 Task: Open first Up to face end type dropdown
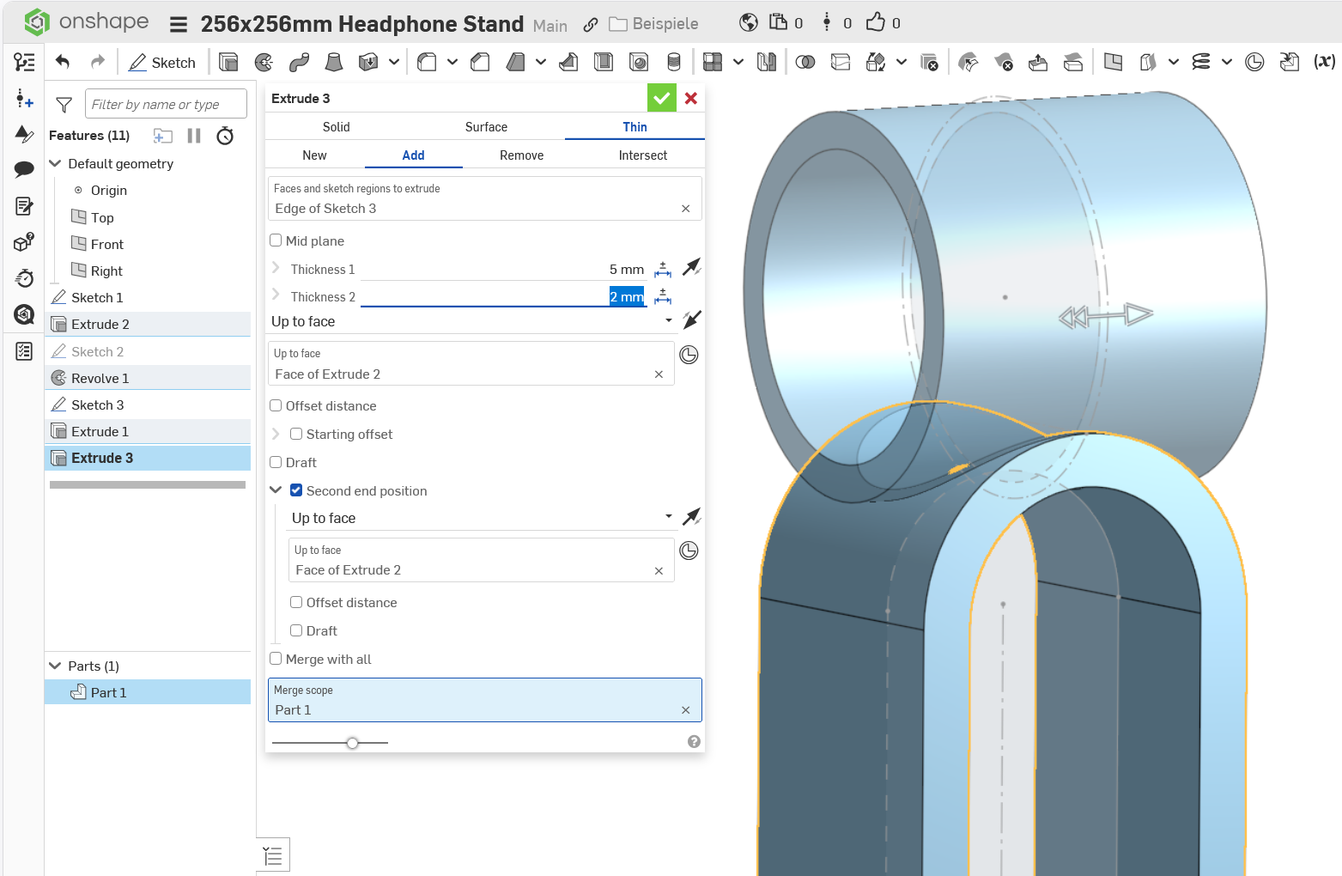pos(471,321)
